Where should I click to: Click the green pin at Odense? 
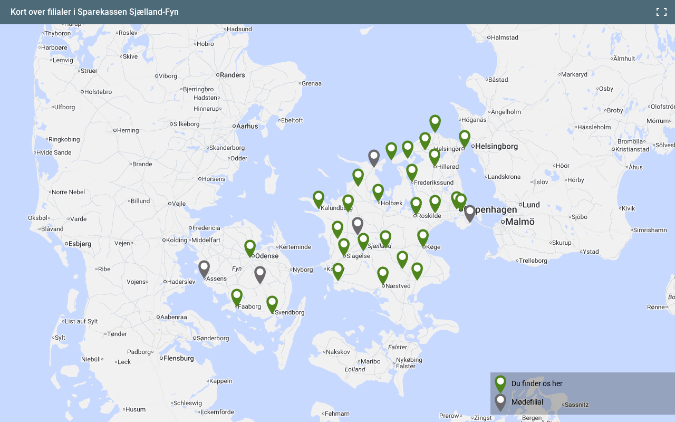tap(250, 247)
